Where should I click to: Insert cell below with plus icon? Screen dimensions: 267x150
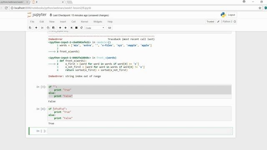(36, 28)
